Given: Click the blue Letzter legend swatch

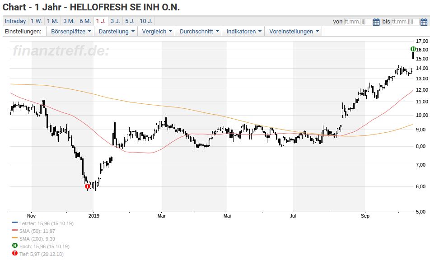Looking at the screenshot, I should point(15,223).
